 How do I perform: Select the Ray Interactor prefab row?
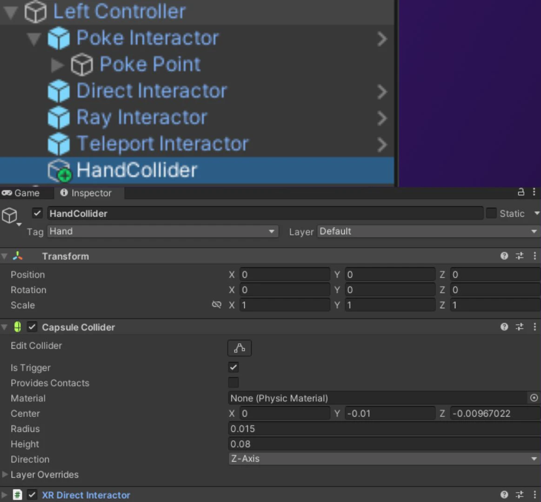coord(197,118)
